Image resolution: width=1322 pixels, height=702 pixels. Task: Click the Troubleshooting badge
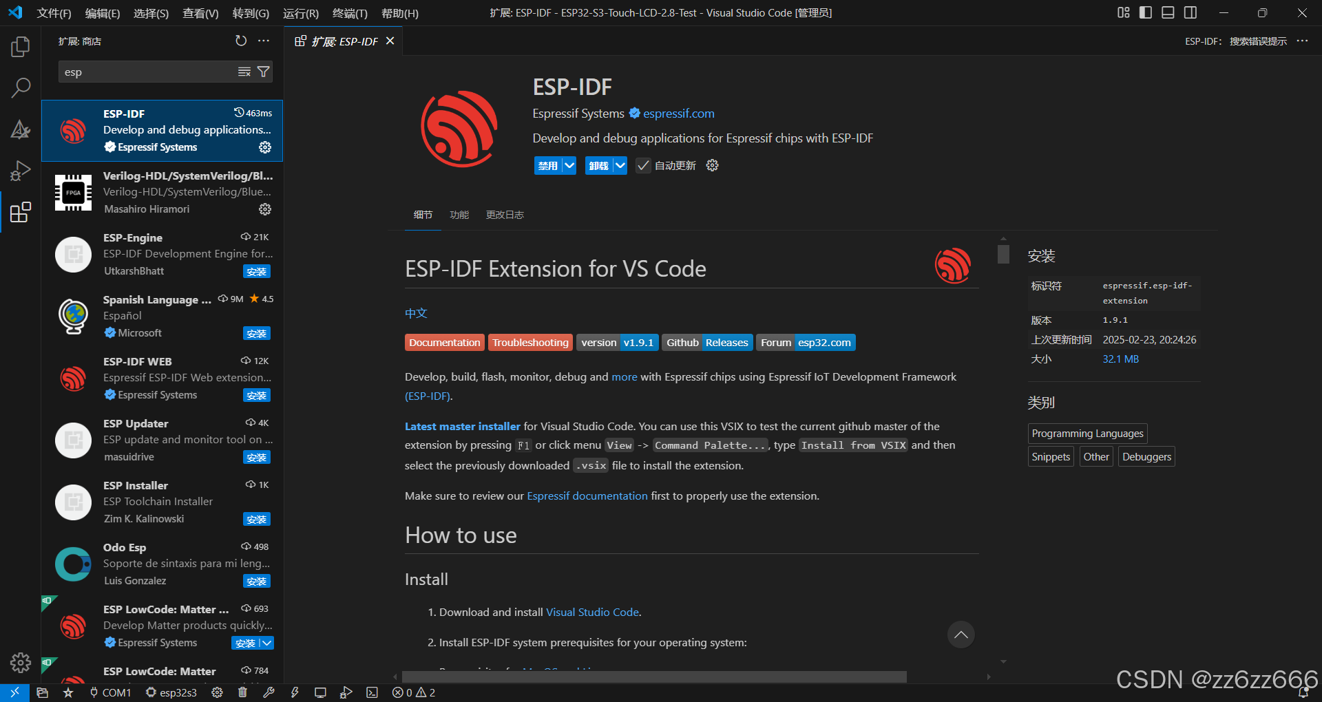(x=530, y=342)
